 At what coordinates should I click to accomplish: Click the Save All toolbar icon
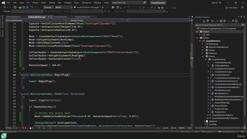[x=27, y=7]
